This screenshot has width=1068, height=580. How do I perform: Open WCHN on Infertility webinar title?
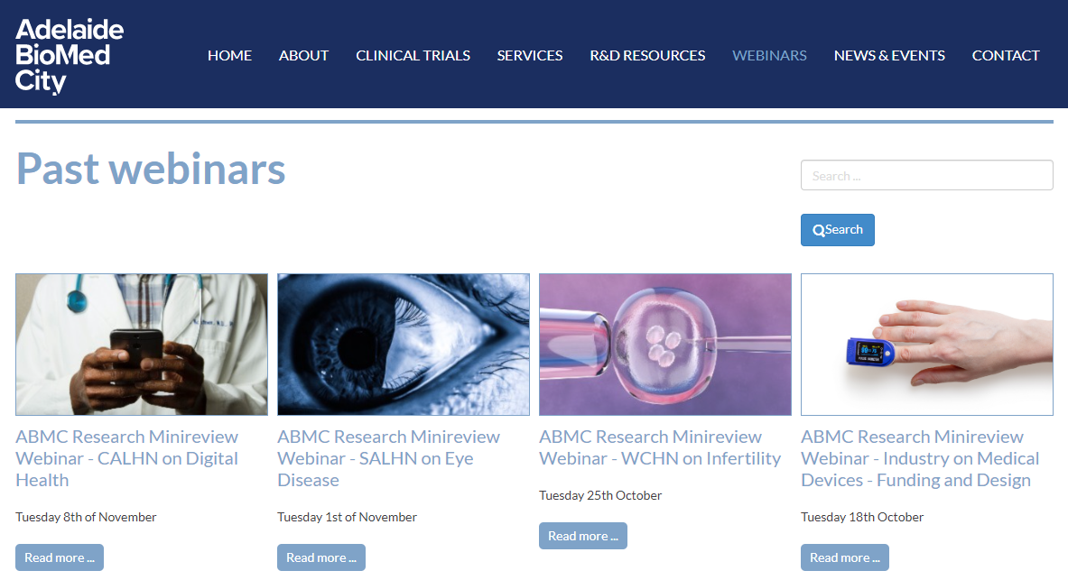[x=659, y=447]
